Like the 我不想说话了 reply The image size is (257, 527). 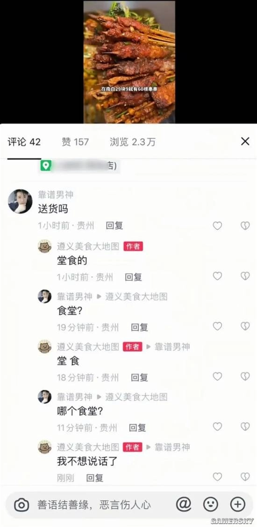[217, 476]
